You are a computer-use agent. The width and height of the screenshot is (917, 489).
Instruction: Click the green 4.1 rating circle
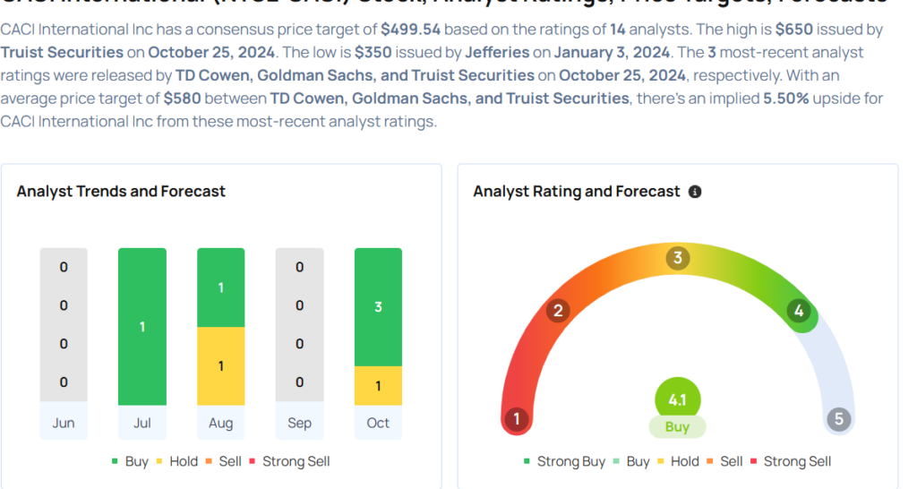677,399
